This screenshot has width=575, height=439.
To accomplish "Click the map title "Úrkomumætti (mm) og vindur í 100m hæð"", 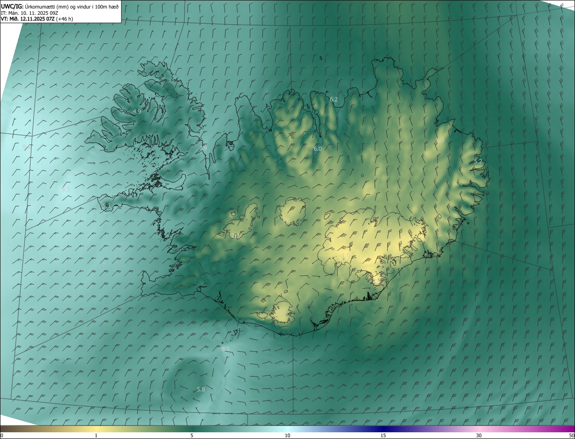I will click(x=72, y=6).
